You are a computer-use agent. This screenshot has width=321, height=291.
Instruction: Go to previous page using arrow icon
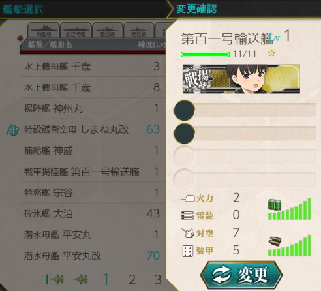80,279
